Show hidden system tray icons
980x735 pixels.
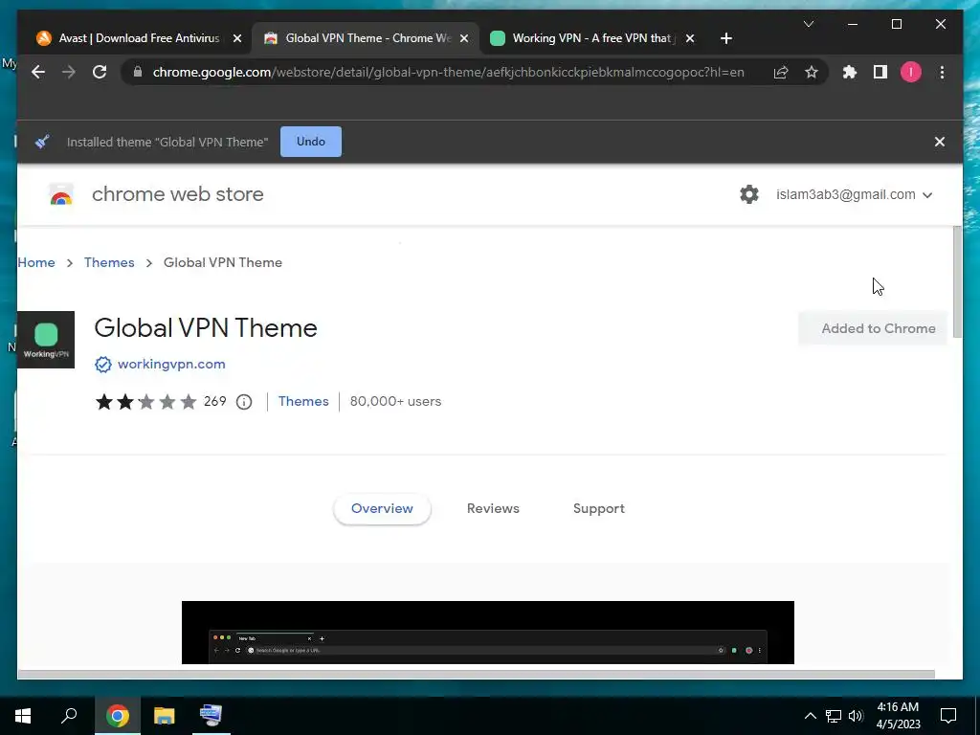coord(810,716)
